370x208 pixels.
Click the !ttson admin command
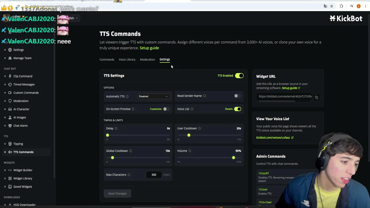(263, 190)
